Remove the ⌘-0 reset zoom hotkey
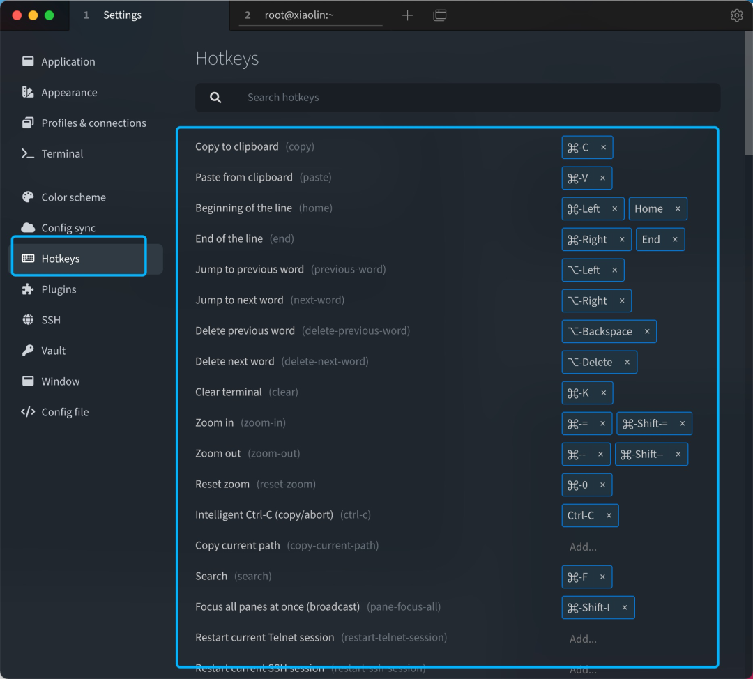Image resolution: width=753 pixels, height=679 pixels. coord(602,485)
